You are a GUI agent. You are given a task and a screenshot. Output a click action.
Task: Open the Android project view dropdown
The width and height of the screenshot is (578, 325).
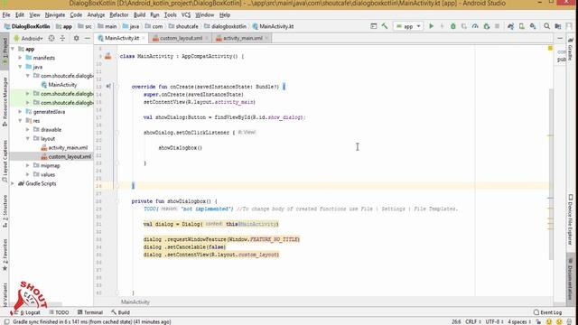(x=29, y=38)
